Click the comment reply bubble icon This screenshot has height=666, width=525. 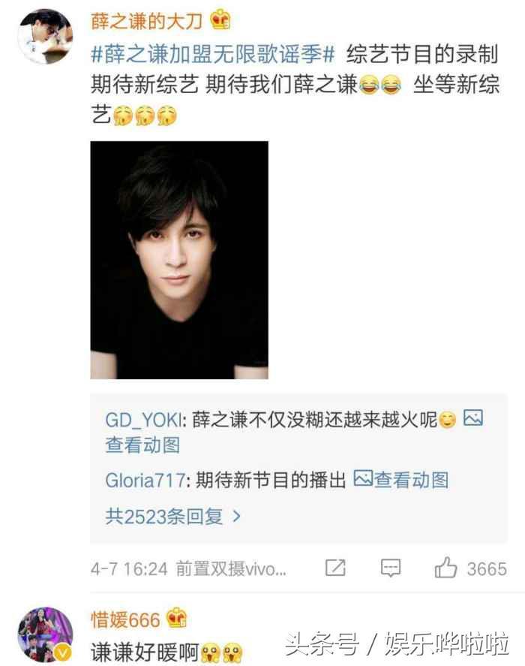(x=391, y=568)
